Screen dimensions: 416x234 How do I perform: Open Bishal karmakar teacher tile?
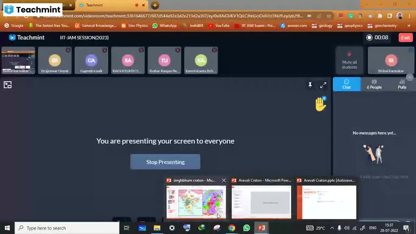point(391,60)
